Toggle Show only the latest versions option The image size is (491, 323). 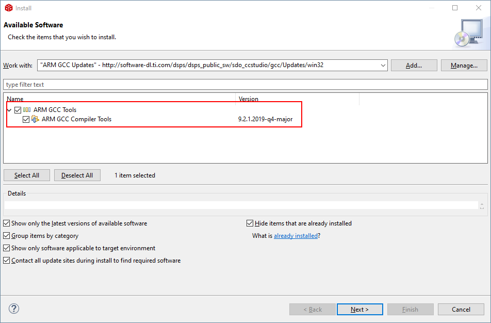[7, 223]
